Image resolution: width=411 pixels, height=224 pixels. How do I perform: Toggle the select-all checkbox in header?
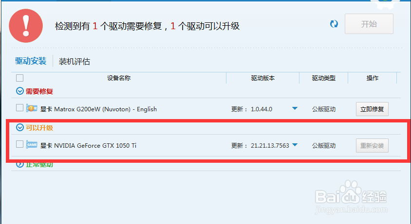click(19, 78)
